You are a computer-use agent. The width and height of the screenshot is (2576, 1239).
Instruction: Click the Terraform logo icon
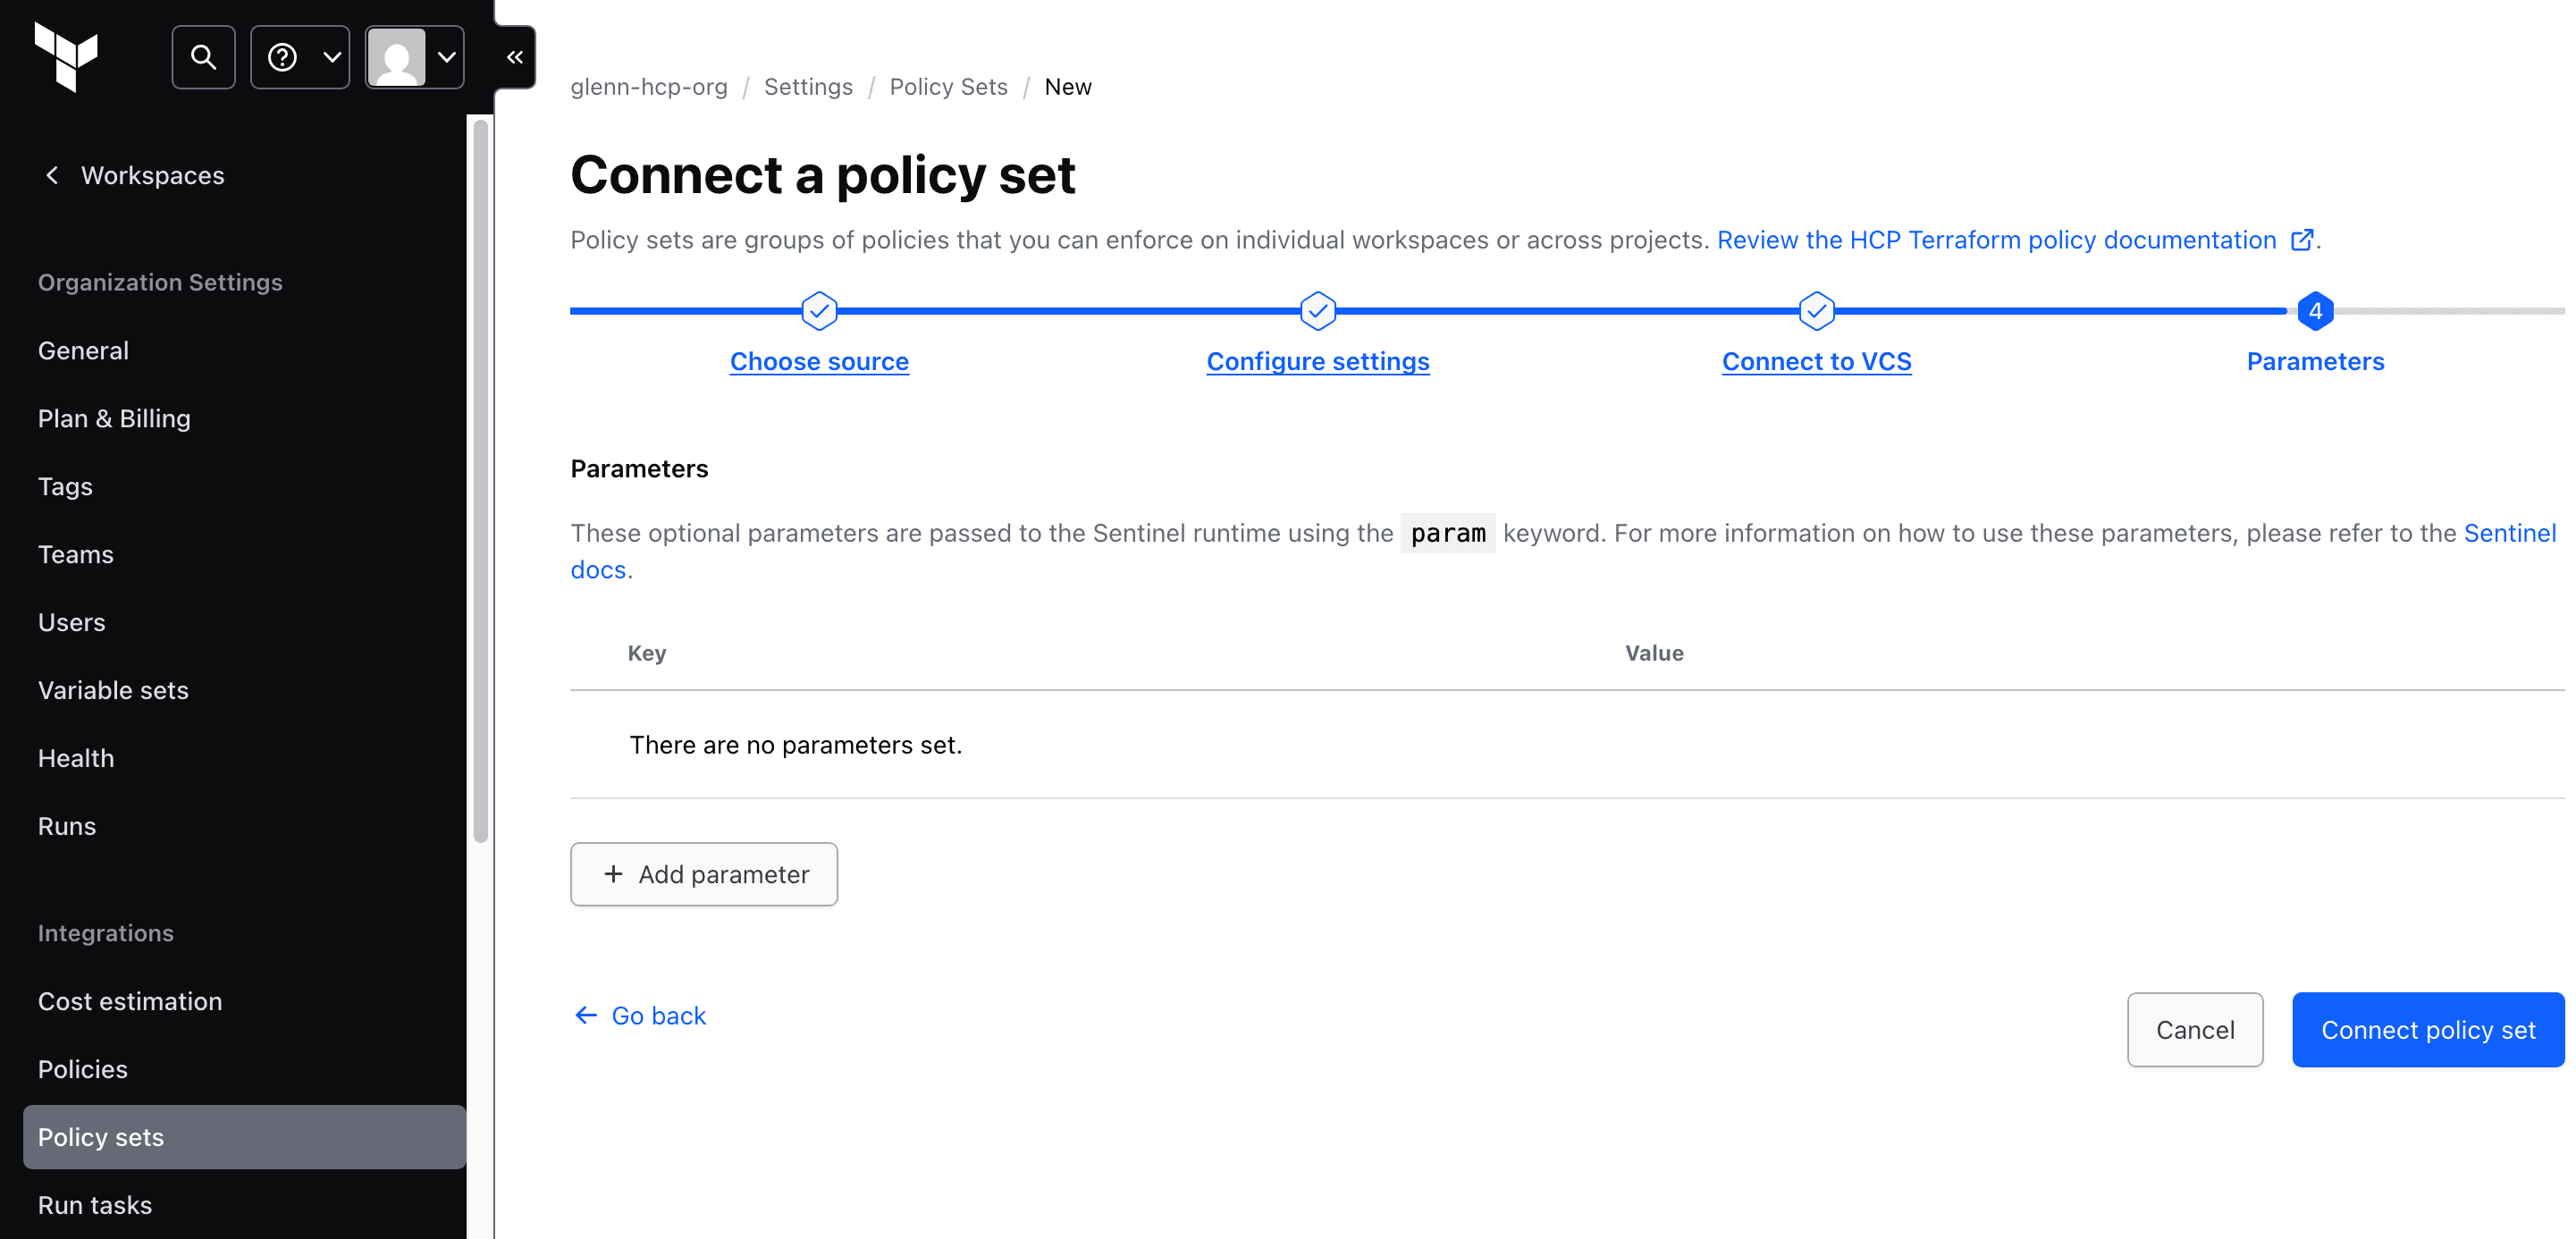[x=66, y=56]
